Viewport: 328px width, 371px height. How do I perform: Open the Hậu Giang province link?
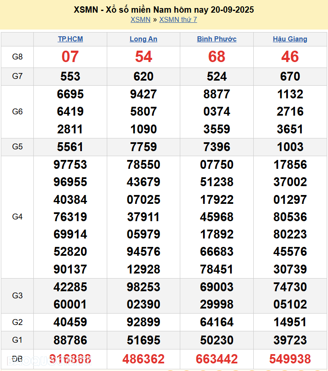click(x=290, y=39)
